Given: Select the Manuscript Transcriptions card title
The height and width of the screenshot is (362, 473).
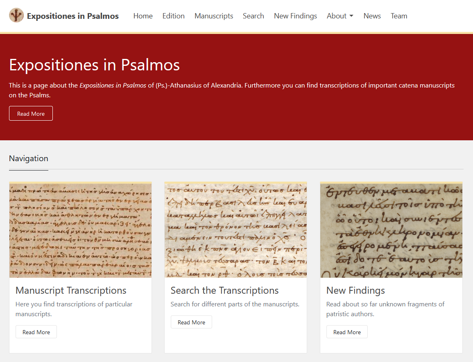Looking at the screenshot, I should coord(71,290).
